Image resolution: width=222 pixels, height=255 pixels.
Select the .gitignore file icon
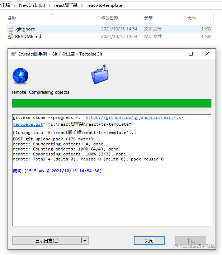pos(11,29)
